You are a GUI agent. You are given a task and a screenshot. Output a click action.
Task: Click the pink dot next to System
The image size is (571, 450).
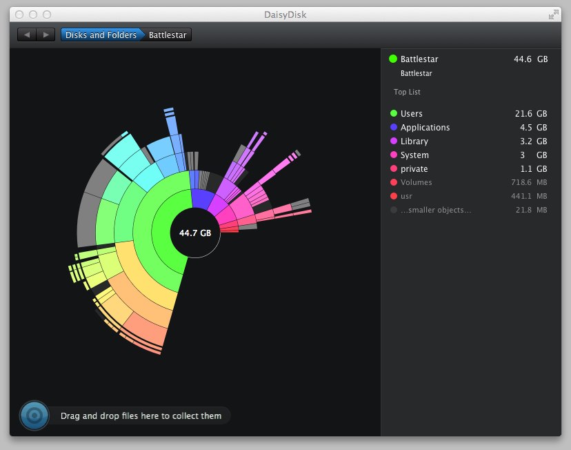click(394, 155)
